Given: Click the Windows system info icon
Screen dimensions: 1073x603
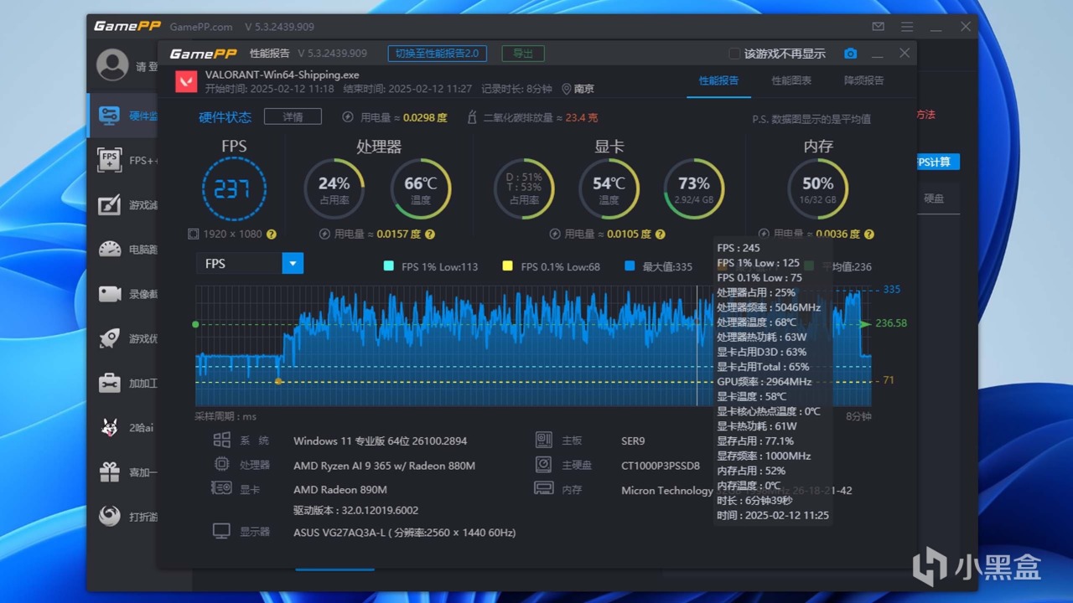Looking at the screenshot, I should 221,441.
